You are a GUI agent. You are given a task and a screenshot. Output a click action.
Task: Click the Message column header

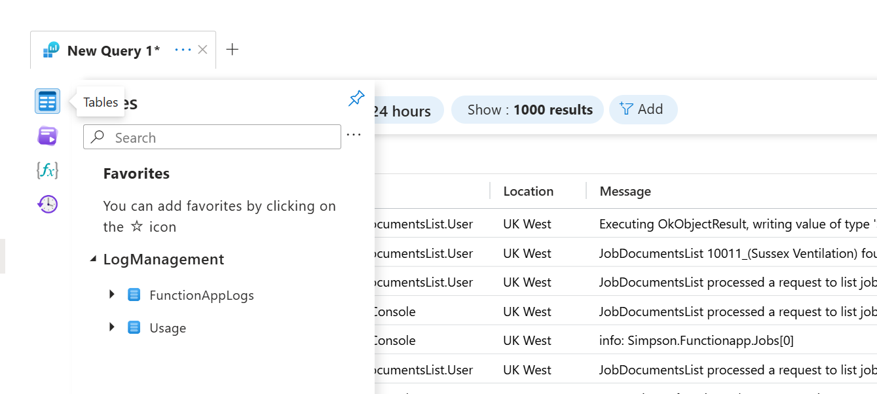[625, 191]
